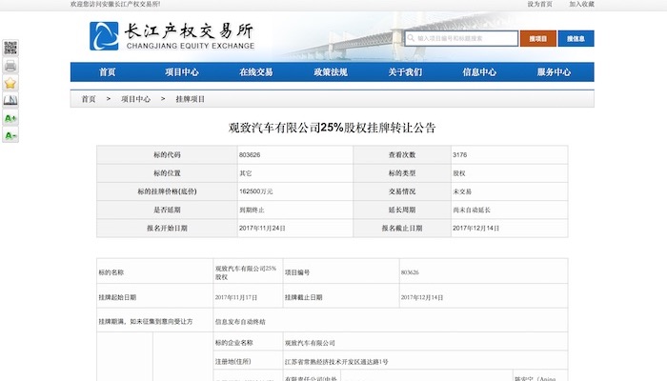This screenshot has height=381, width=667.
Task: Decrease font size with A- icon
Action: pos(10,135)
